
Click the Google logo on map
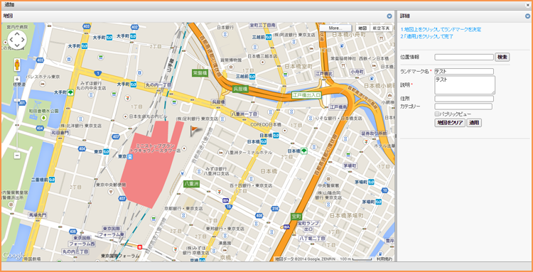[x=13, y=255]
